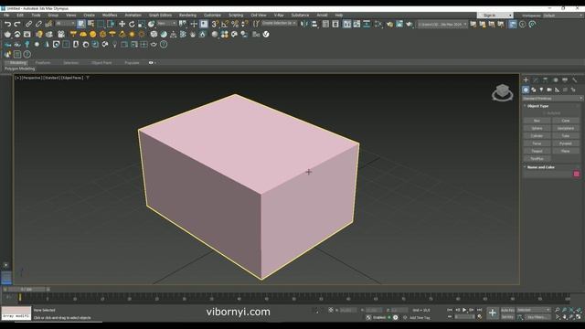Choose the Select and Move tool
This screenshot has width=585, height=329.
click(x=122, y=25)
